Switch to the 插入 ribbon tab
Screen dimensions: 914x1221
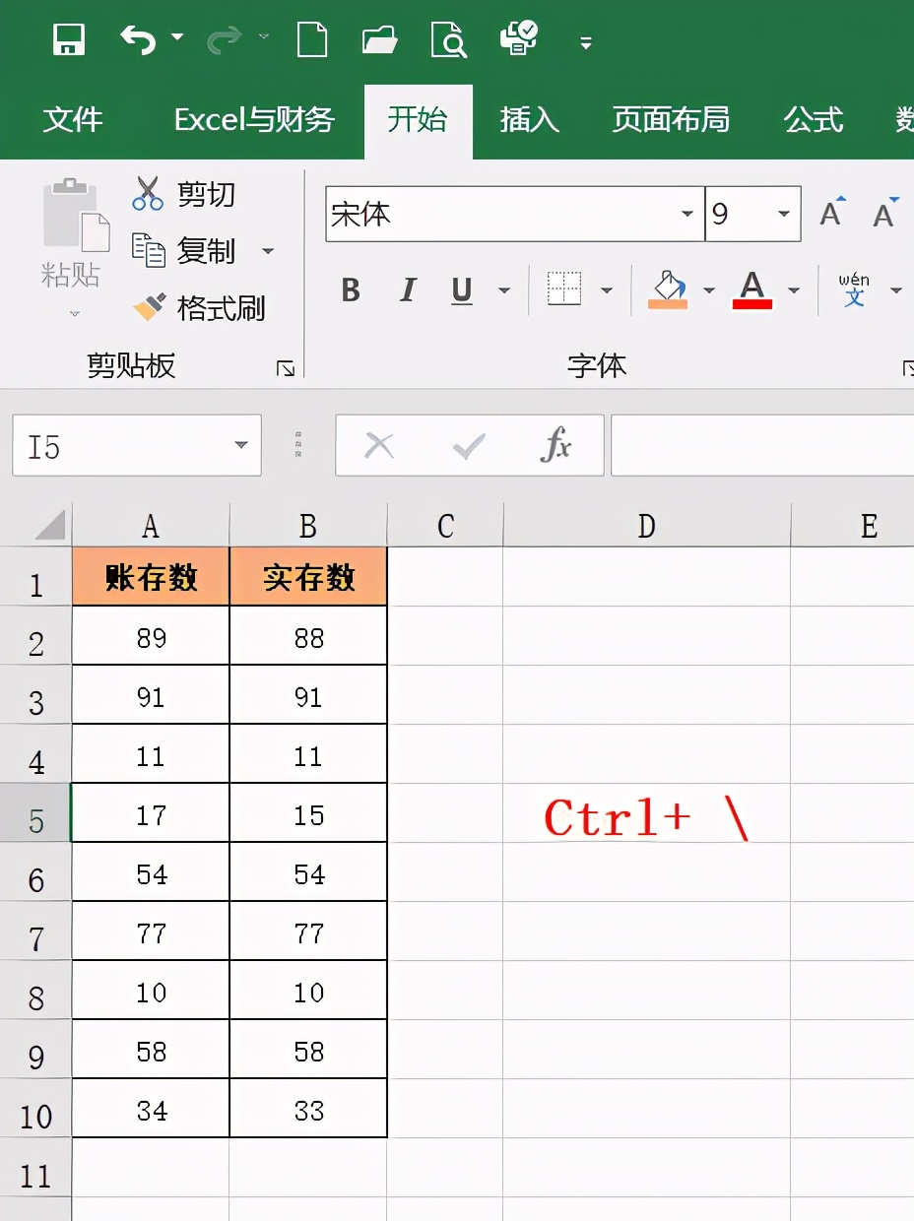tap(529, 120)
